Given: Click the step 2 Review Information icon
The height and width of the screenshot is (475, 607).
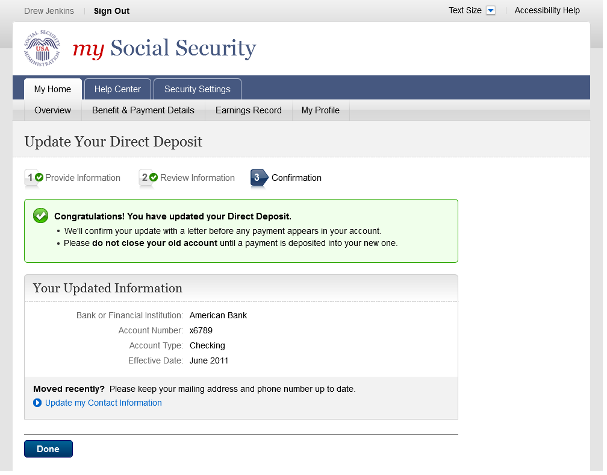Looking at the screenshot, I should pyautogui.click(x=149, y=178).
